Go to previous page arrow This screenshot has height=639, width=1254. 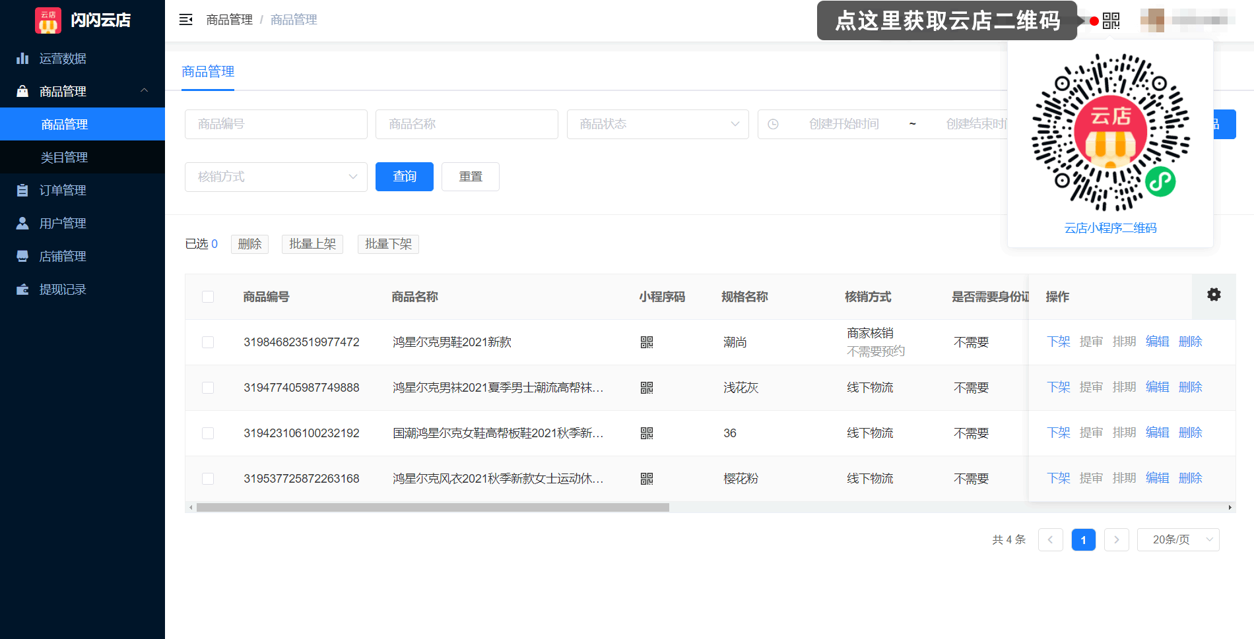(1051, 540)
